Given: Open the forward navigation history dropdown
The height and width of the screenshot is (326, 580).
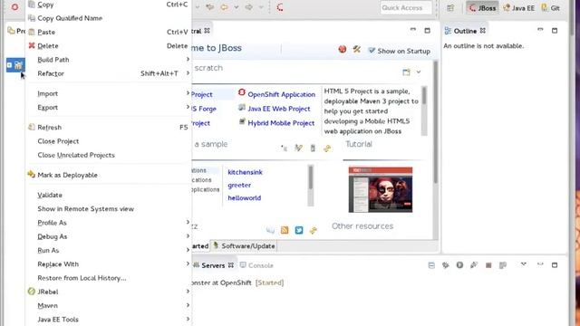Looking at the screenshot, I should click(x=261, y=7).
